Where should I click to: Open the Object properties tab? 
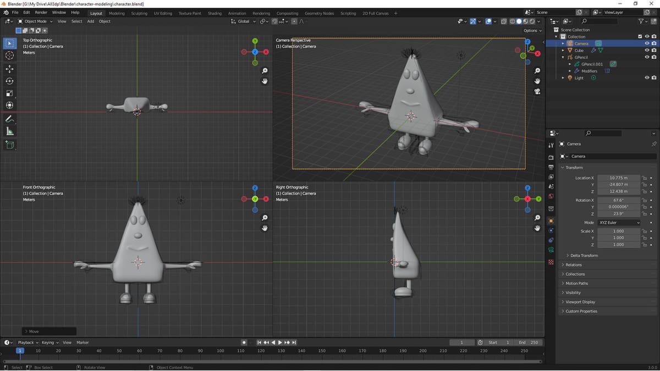[x=551, y=220]
